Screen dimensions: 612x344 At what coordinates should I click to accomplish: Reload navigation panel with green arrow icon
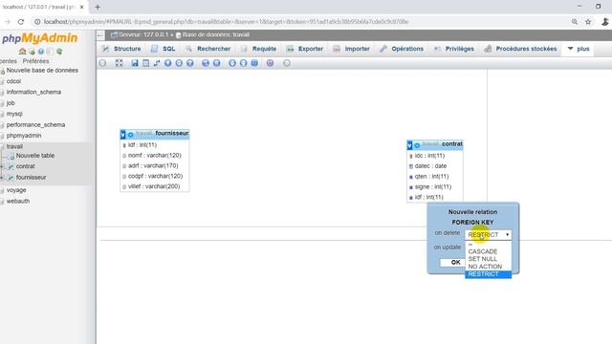point(59,52)
